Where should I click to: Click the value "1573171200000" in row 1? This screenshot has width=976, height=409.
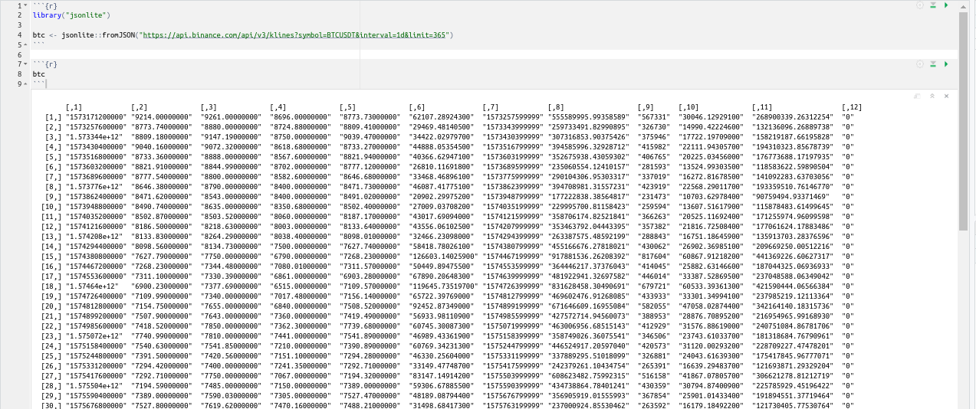pos(96,117)
